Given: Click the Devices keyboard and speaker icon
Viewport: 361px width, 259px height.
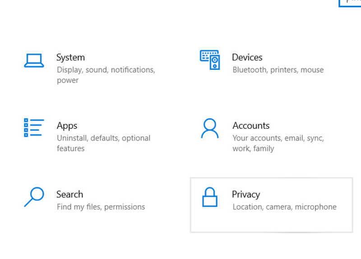Looking at the screenshot, I should coord(210,60).
